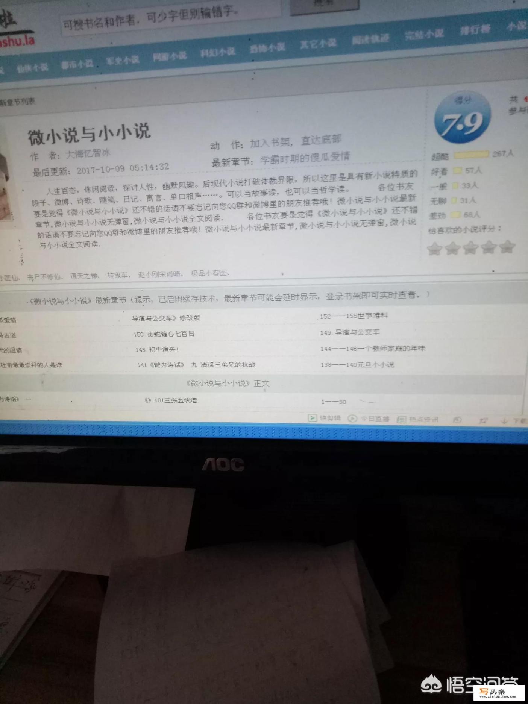The image size is (528, 704).
Task: Go to the 恐怖小说 category
Action: pos(267,48)
